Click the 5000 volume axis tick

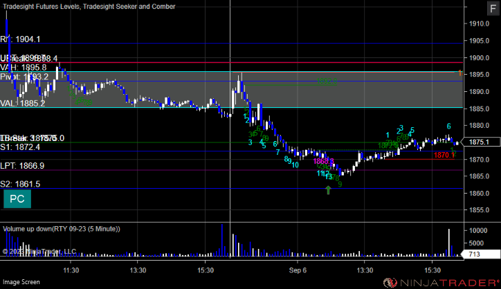[x=476, y=243]
